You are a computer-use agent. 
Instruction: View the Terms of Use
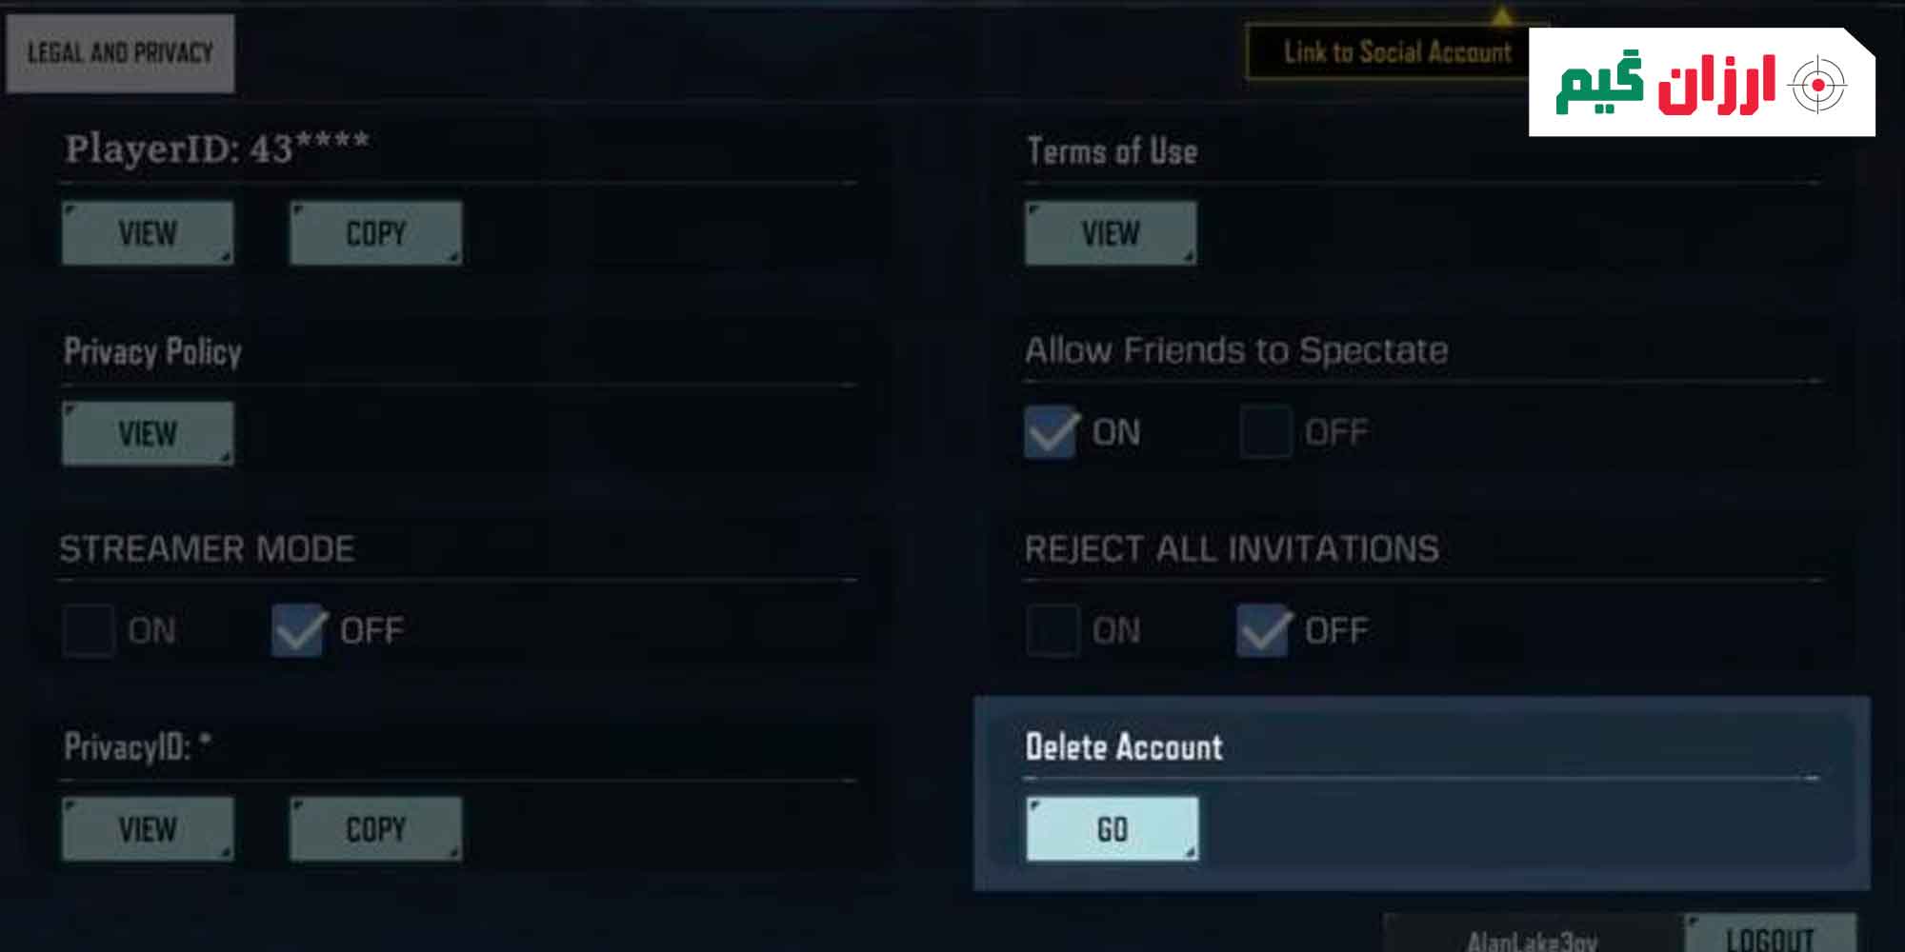pyautogui.click(x=1111, y=233)
